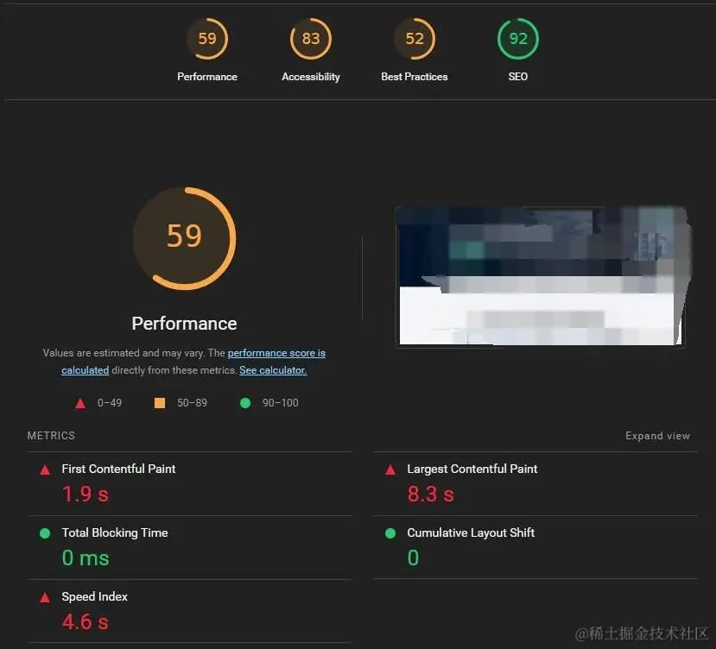Image resolution: width=716 pixels, height=649 pixels.
Task: Expand the metrics view
Action: point(657,436)
